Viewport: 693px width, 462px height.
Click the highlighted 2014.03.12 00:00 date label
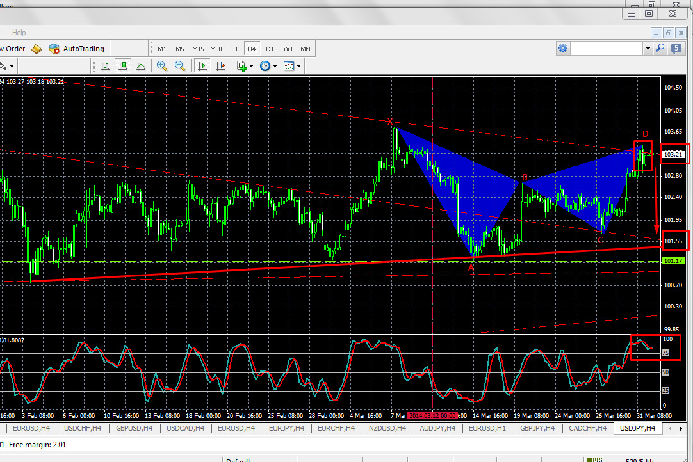[432, 416]
